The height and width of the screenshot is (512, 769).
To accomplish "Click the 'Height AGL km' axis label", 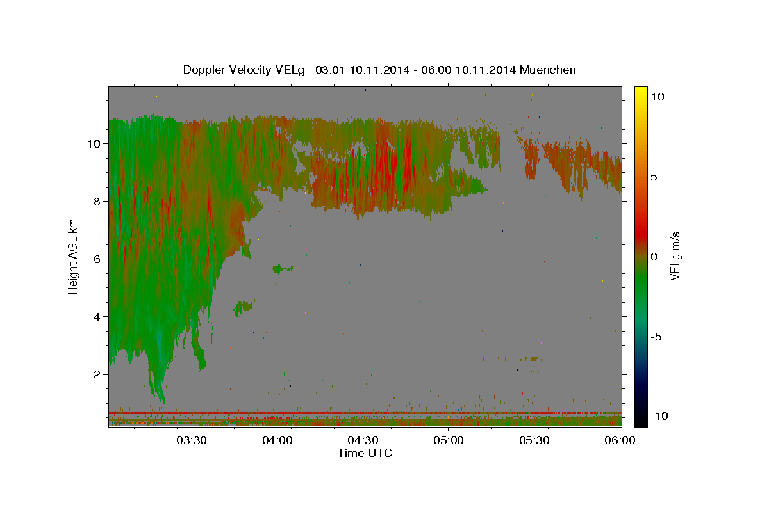I will pos(74,256).
